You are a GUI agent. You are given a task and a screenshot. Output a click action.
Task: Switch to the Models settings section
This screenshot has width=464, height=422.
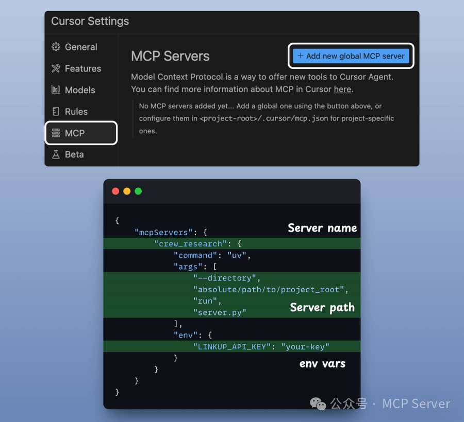(81, 90)
